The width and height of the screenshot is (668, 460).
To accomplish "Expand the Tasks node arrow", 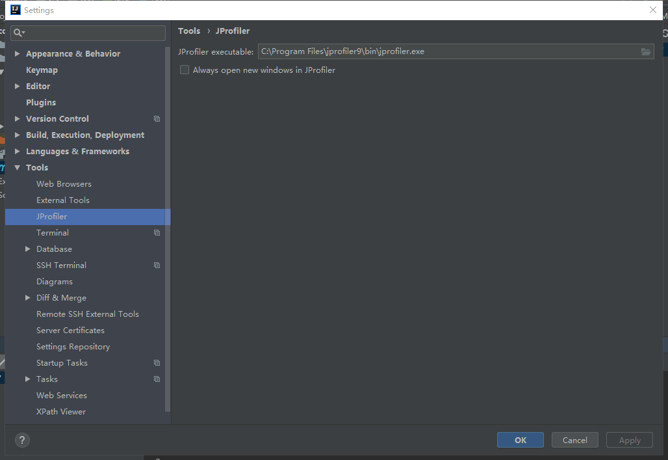I will click(x=28, y=379).
